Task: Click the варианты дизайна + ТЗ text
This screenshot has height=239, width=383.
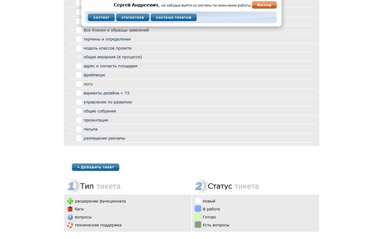Action: [106, 93]
